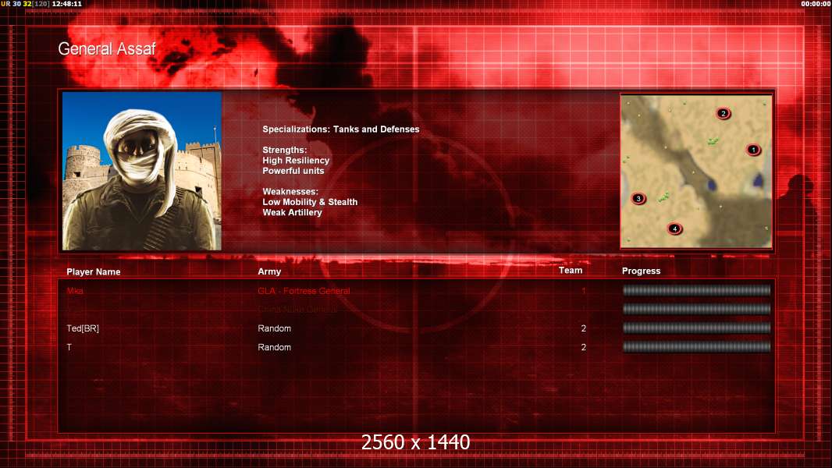This screenshot has width=832, height=468.
Task: Click the 12:48:11 clock in top-left overlay
Action: click(67, 4)
